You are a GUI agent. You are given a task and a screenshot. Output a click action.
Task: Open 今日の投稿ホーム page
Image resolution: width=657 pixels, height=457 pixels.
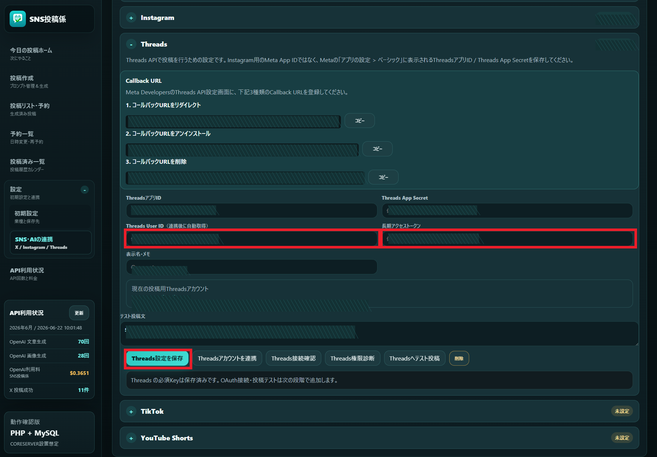tap(49, 54)
